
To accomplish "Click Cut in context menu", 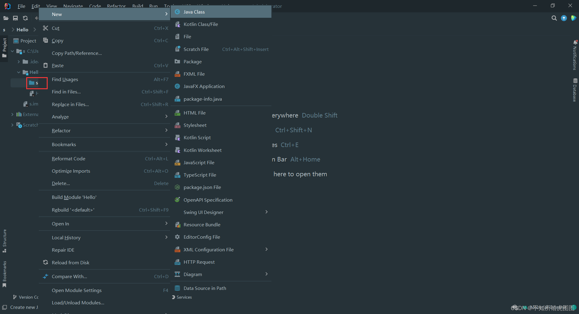I will [x=105, y=28].
